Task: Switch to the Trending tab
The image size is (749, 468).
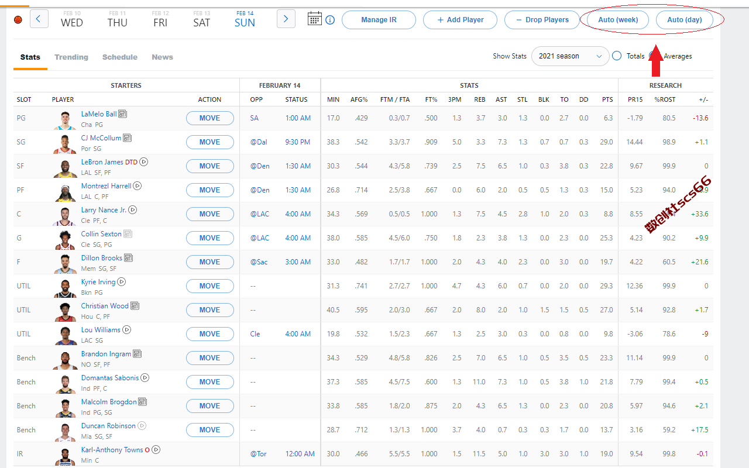Action: [x=71, y=57]
